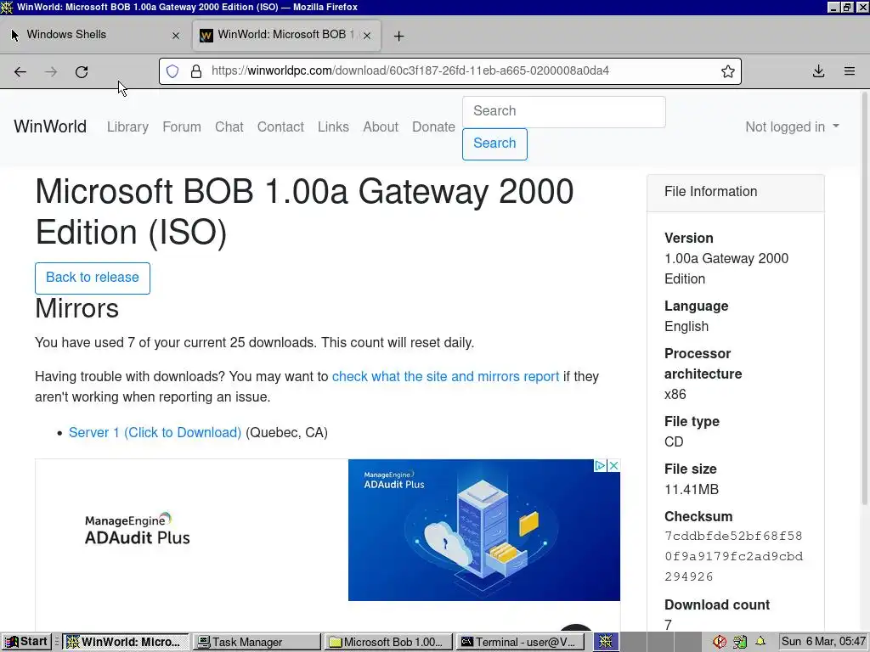Open the Firefox hamburger menu
This screenshot has width=870, height=652.
click(x=850, y=71)
